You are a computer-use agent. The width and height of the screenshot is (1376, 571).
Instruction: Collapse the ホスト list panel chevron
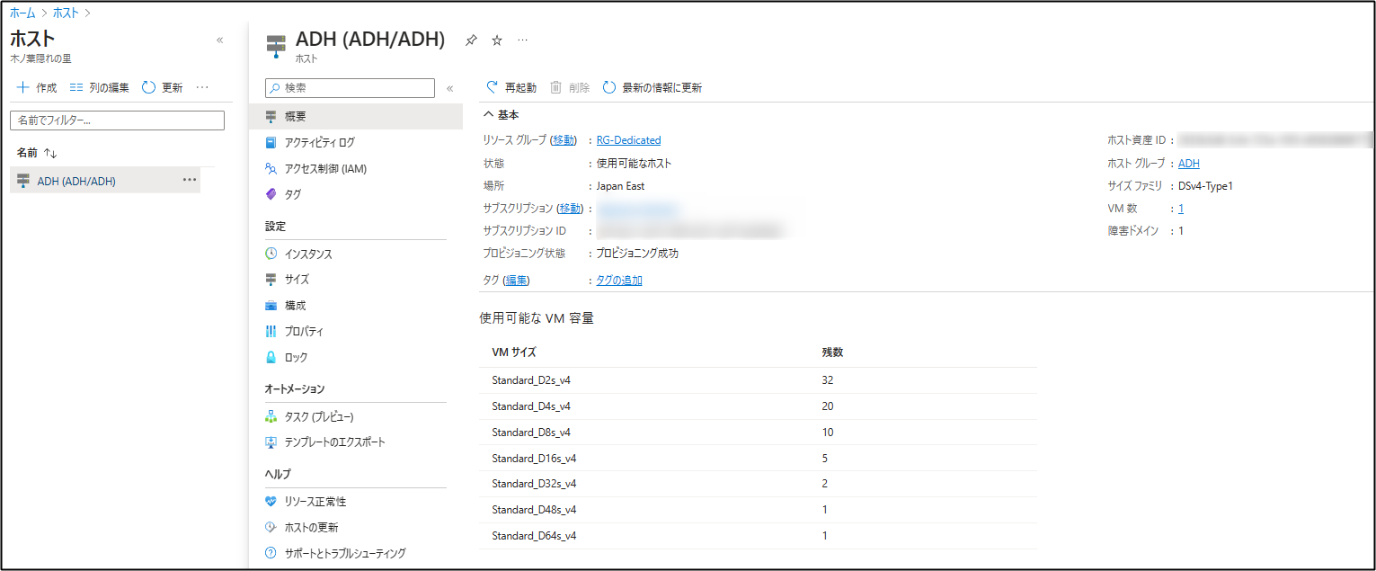coord(220,40)
